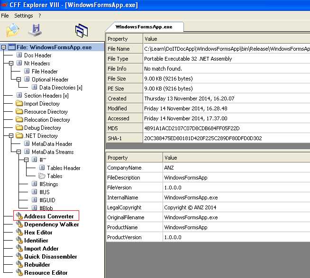The image size is (310, 278).
Task: Click the ProductVersion value 1.0.0.0
Action: pos(237,237)
